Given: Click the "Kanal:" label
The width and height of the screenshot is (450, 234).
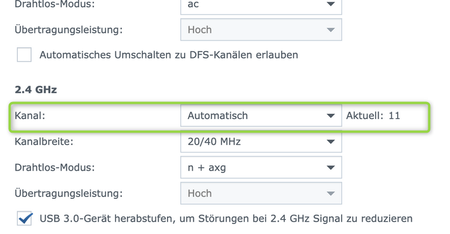Looking at the screenshot, I should pyautogui.click(x=30, y=116).
